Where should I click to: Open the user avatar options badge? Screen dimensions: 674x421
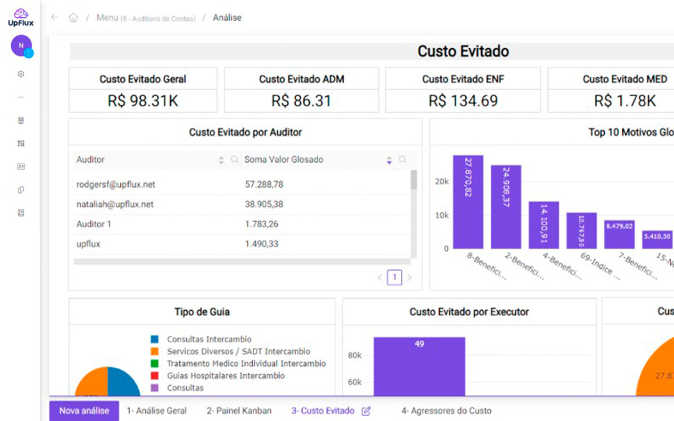(29, 53)
